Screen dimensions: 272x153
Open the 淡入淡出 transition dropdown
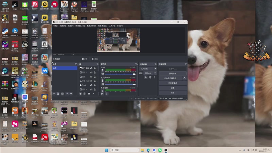click(x=148, y=69)
